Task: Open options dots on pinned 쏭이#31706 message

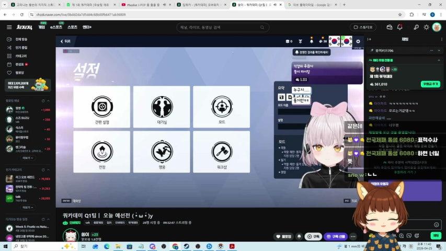Action: coord(431,50)
